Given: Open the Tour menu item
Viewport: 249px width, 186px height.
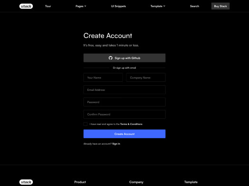Looking at the screenshot, I should 48,6.
